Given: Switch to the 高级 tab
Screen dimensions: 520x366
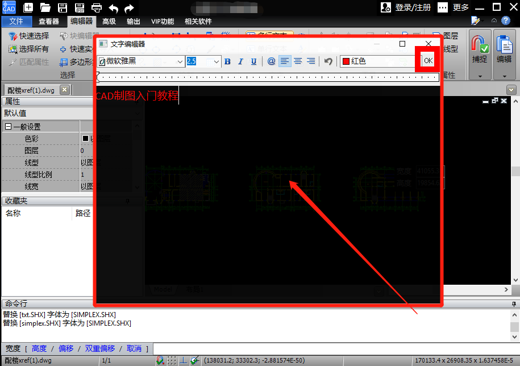Looking at the screenshot, I should pos(109,22).
